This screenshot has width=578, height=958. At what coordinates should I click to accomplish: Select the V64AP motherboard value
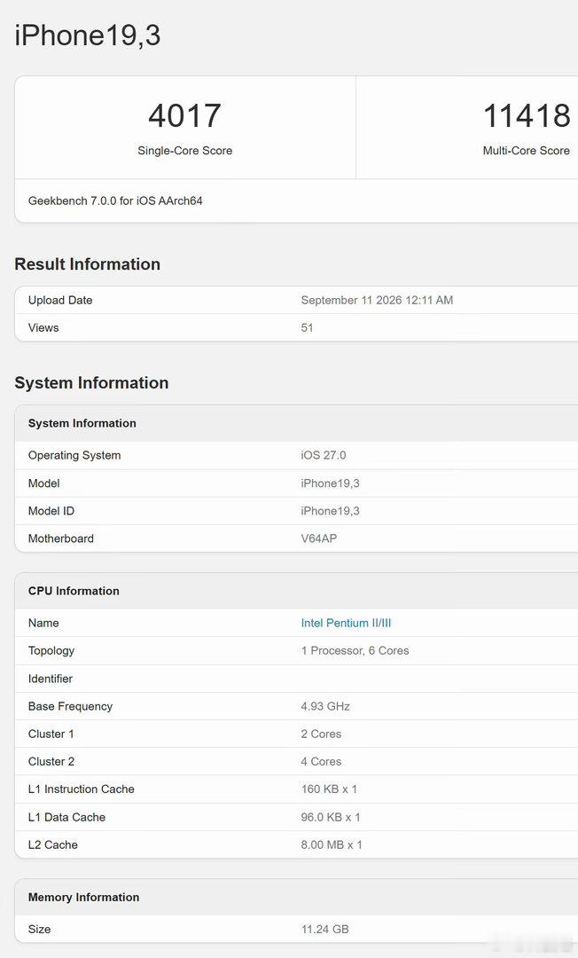[318, 539]
